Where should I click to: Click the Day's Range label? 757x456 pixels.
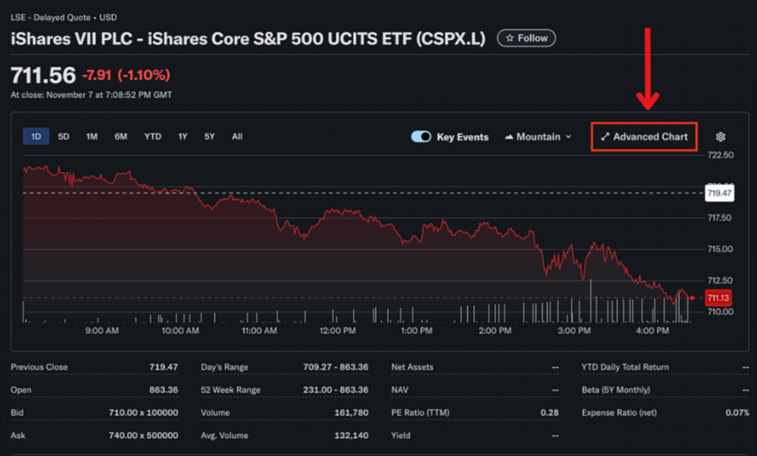pyautogui.click(x=224, y=367)
